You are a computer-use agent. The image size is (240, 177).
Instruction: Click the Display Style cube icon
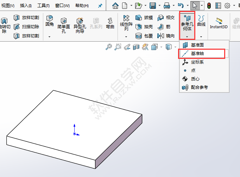169,47
